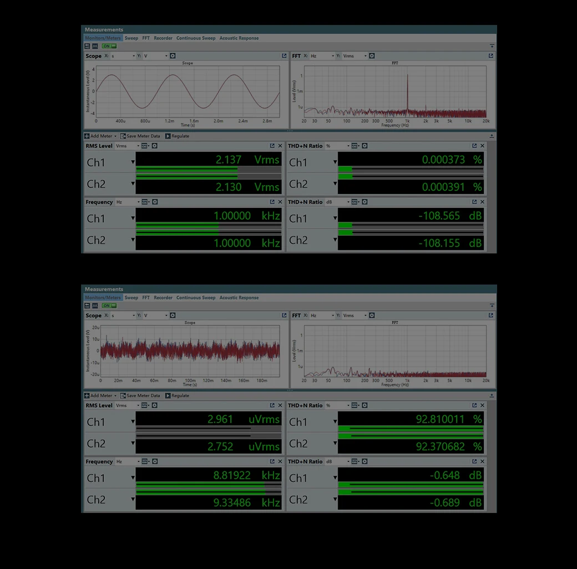This screenshot has width=577, height=569.
Task: Close RMS Level meter in upper window
Action: pyautogui.click(x=280, y=146)
